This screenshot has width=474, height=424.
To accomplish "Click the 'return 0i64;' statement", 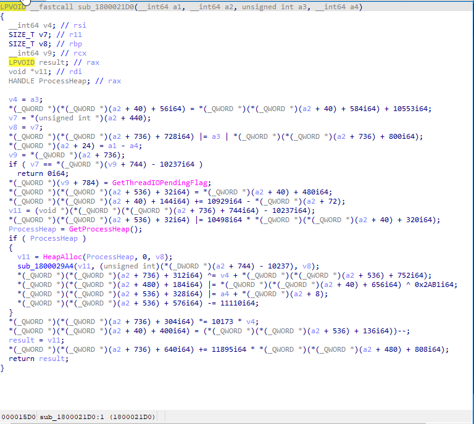I will click(x=43, y=173).
